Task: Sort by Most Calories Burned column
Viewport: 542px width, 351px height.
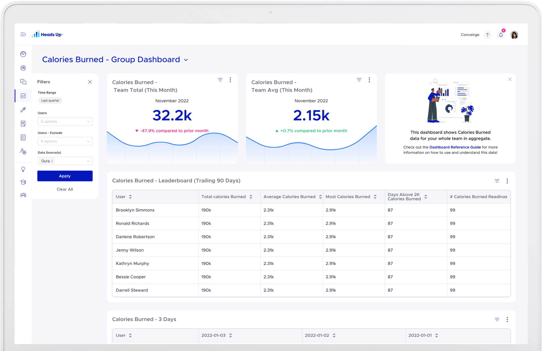Action: point(375,197)
